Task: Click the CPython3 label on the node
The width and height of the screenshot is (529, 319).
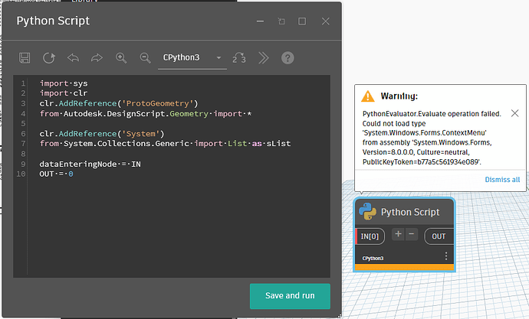Action: (373, 258)
